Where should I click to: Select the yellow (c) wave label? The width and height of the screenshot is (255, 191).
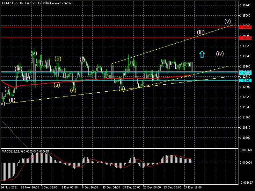(73, 90)
